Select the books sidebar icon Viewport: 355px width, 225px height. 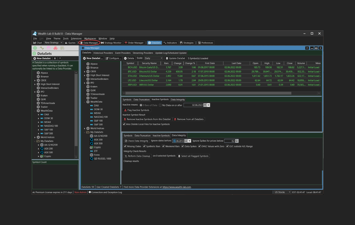click(62, 48)
